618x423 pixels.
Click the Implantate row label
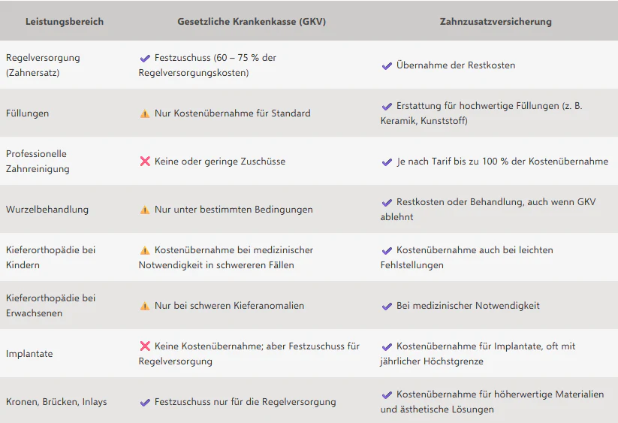[29, 354]
